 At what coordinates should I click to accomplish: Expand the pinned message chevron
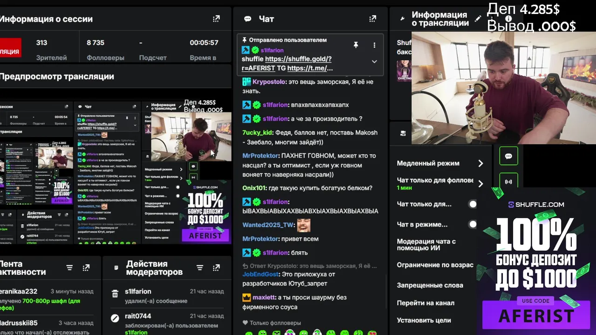pyautogui.click(x=374, y=61)
